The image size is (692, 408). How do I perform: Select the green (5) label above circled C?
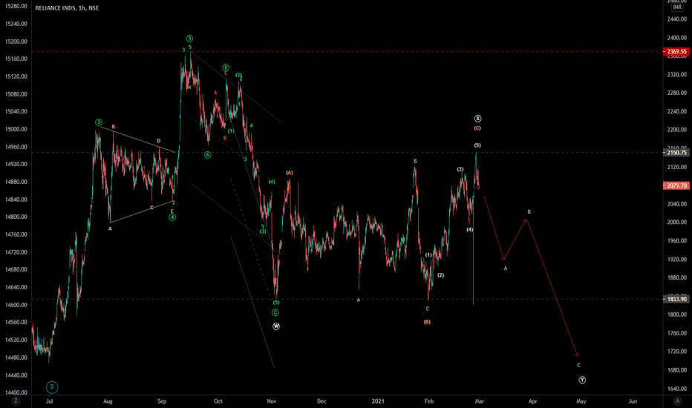275,303
